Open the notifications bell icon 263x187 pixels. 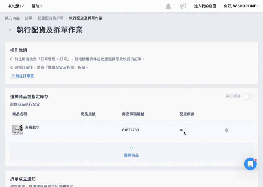click(168, 6)
